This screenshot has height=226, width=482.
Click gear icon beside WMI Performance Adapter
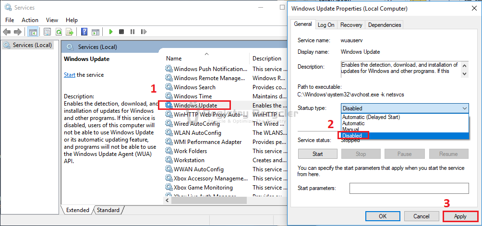tap(169, 142)
